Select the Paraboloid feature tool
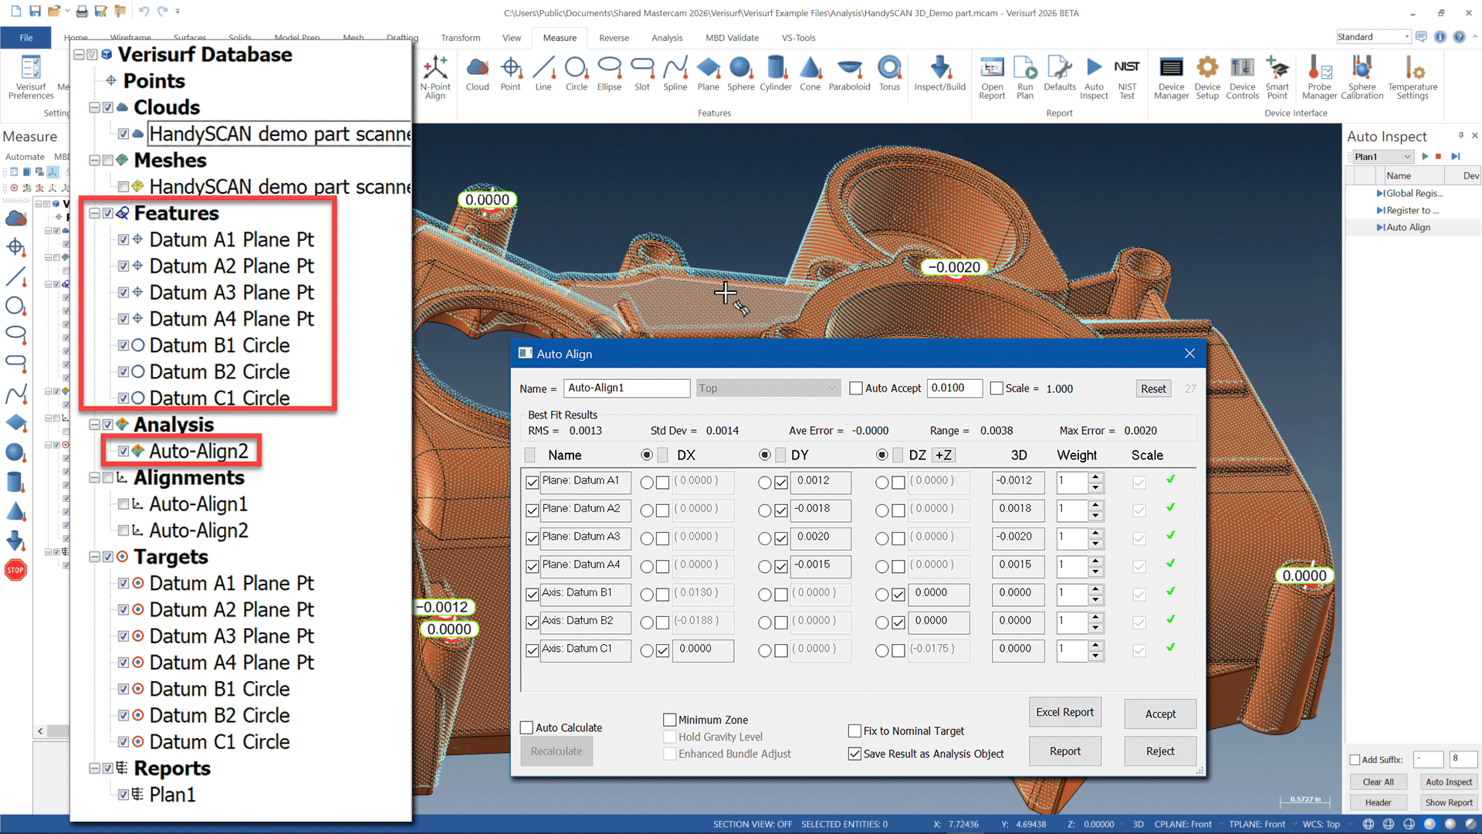Image resolution: width=1482 pixels, height=834 pixels. pos(849,74)
